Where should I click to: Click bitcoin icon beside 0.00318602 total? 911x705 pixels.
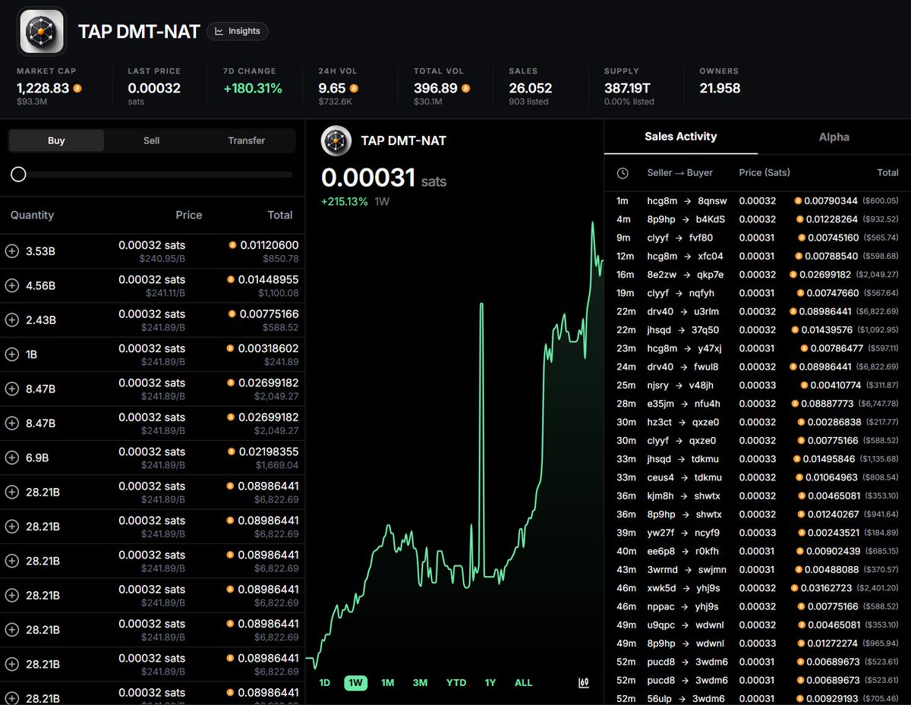(x=232, y=348)
